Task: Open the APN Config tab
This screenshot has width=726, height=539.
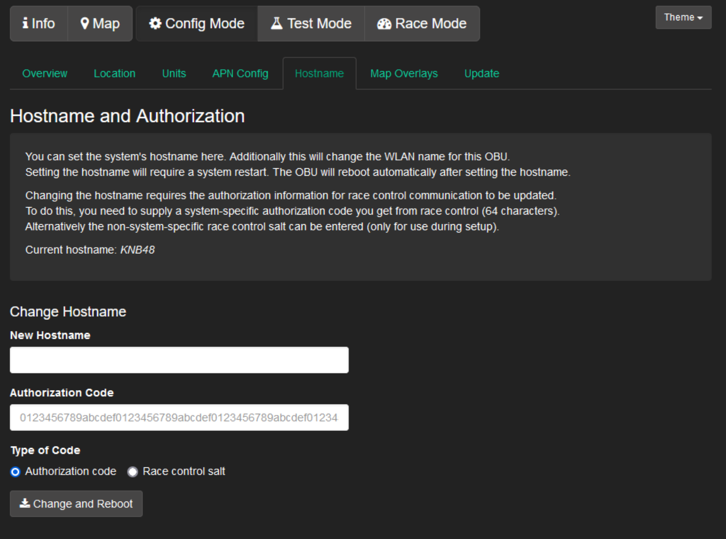Action: coord(240,73)
